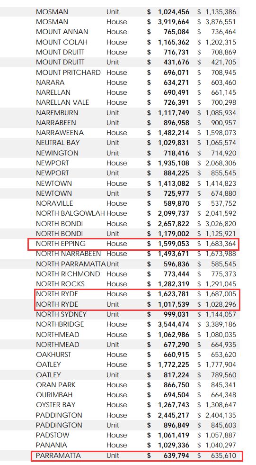Select the MOUNT PRITCHARD row name

[68, 73]
